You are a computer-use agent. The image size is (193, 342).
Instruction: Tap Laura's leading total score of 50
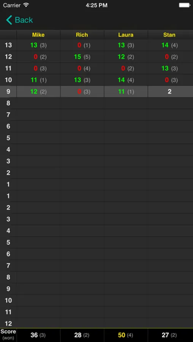(122, 335)
